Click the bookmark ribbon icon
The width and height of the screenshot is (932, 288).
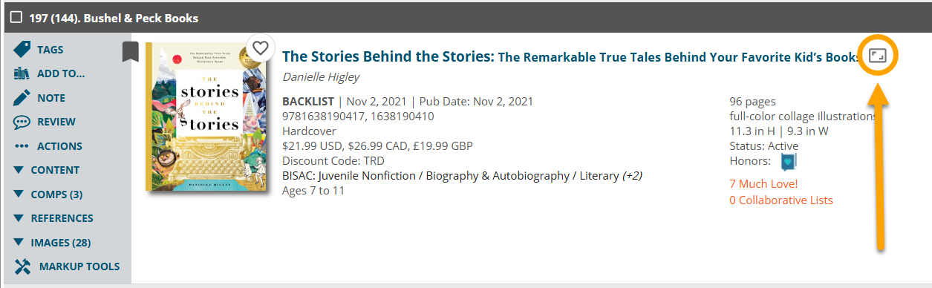point(131,52)
